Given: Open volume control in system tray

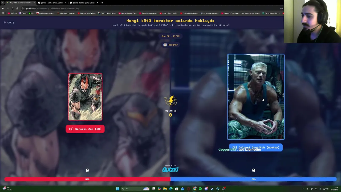Looking at the screenshot, I should (x=327, y=189).
